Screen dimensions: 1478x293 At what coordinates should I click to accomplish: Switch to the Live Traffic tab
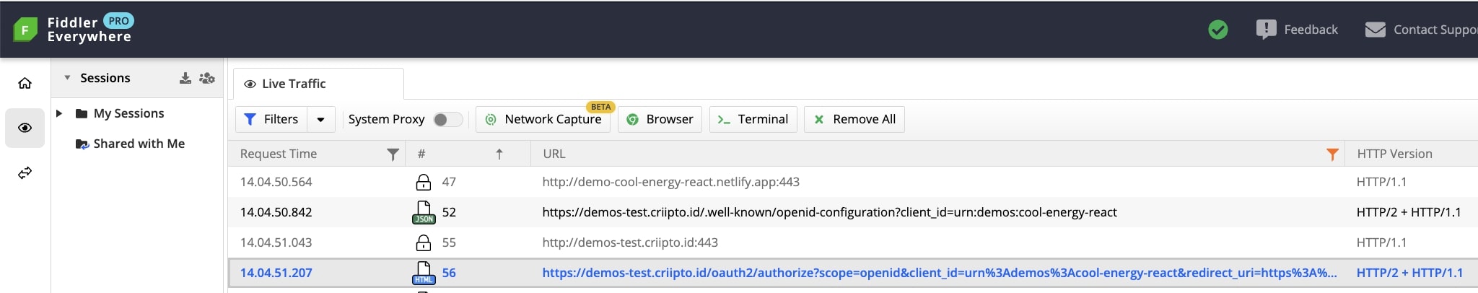294,84
